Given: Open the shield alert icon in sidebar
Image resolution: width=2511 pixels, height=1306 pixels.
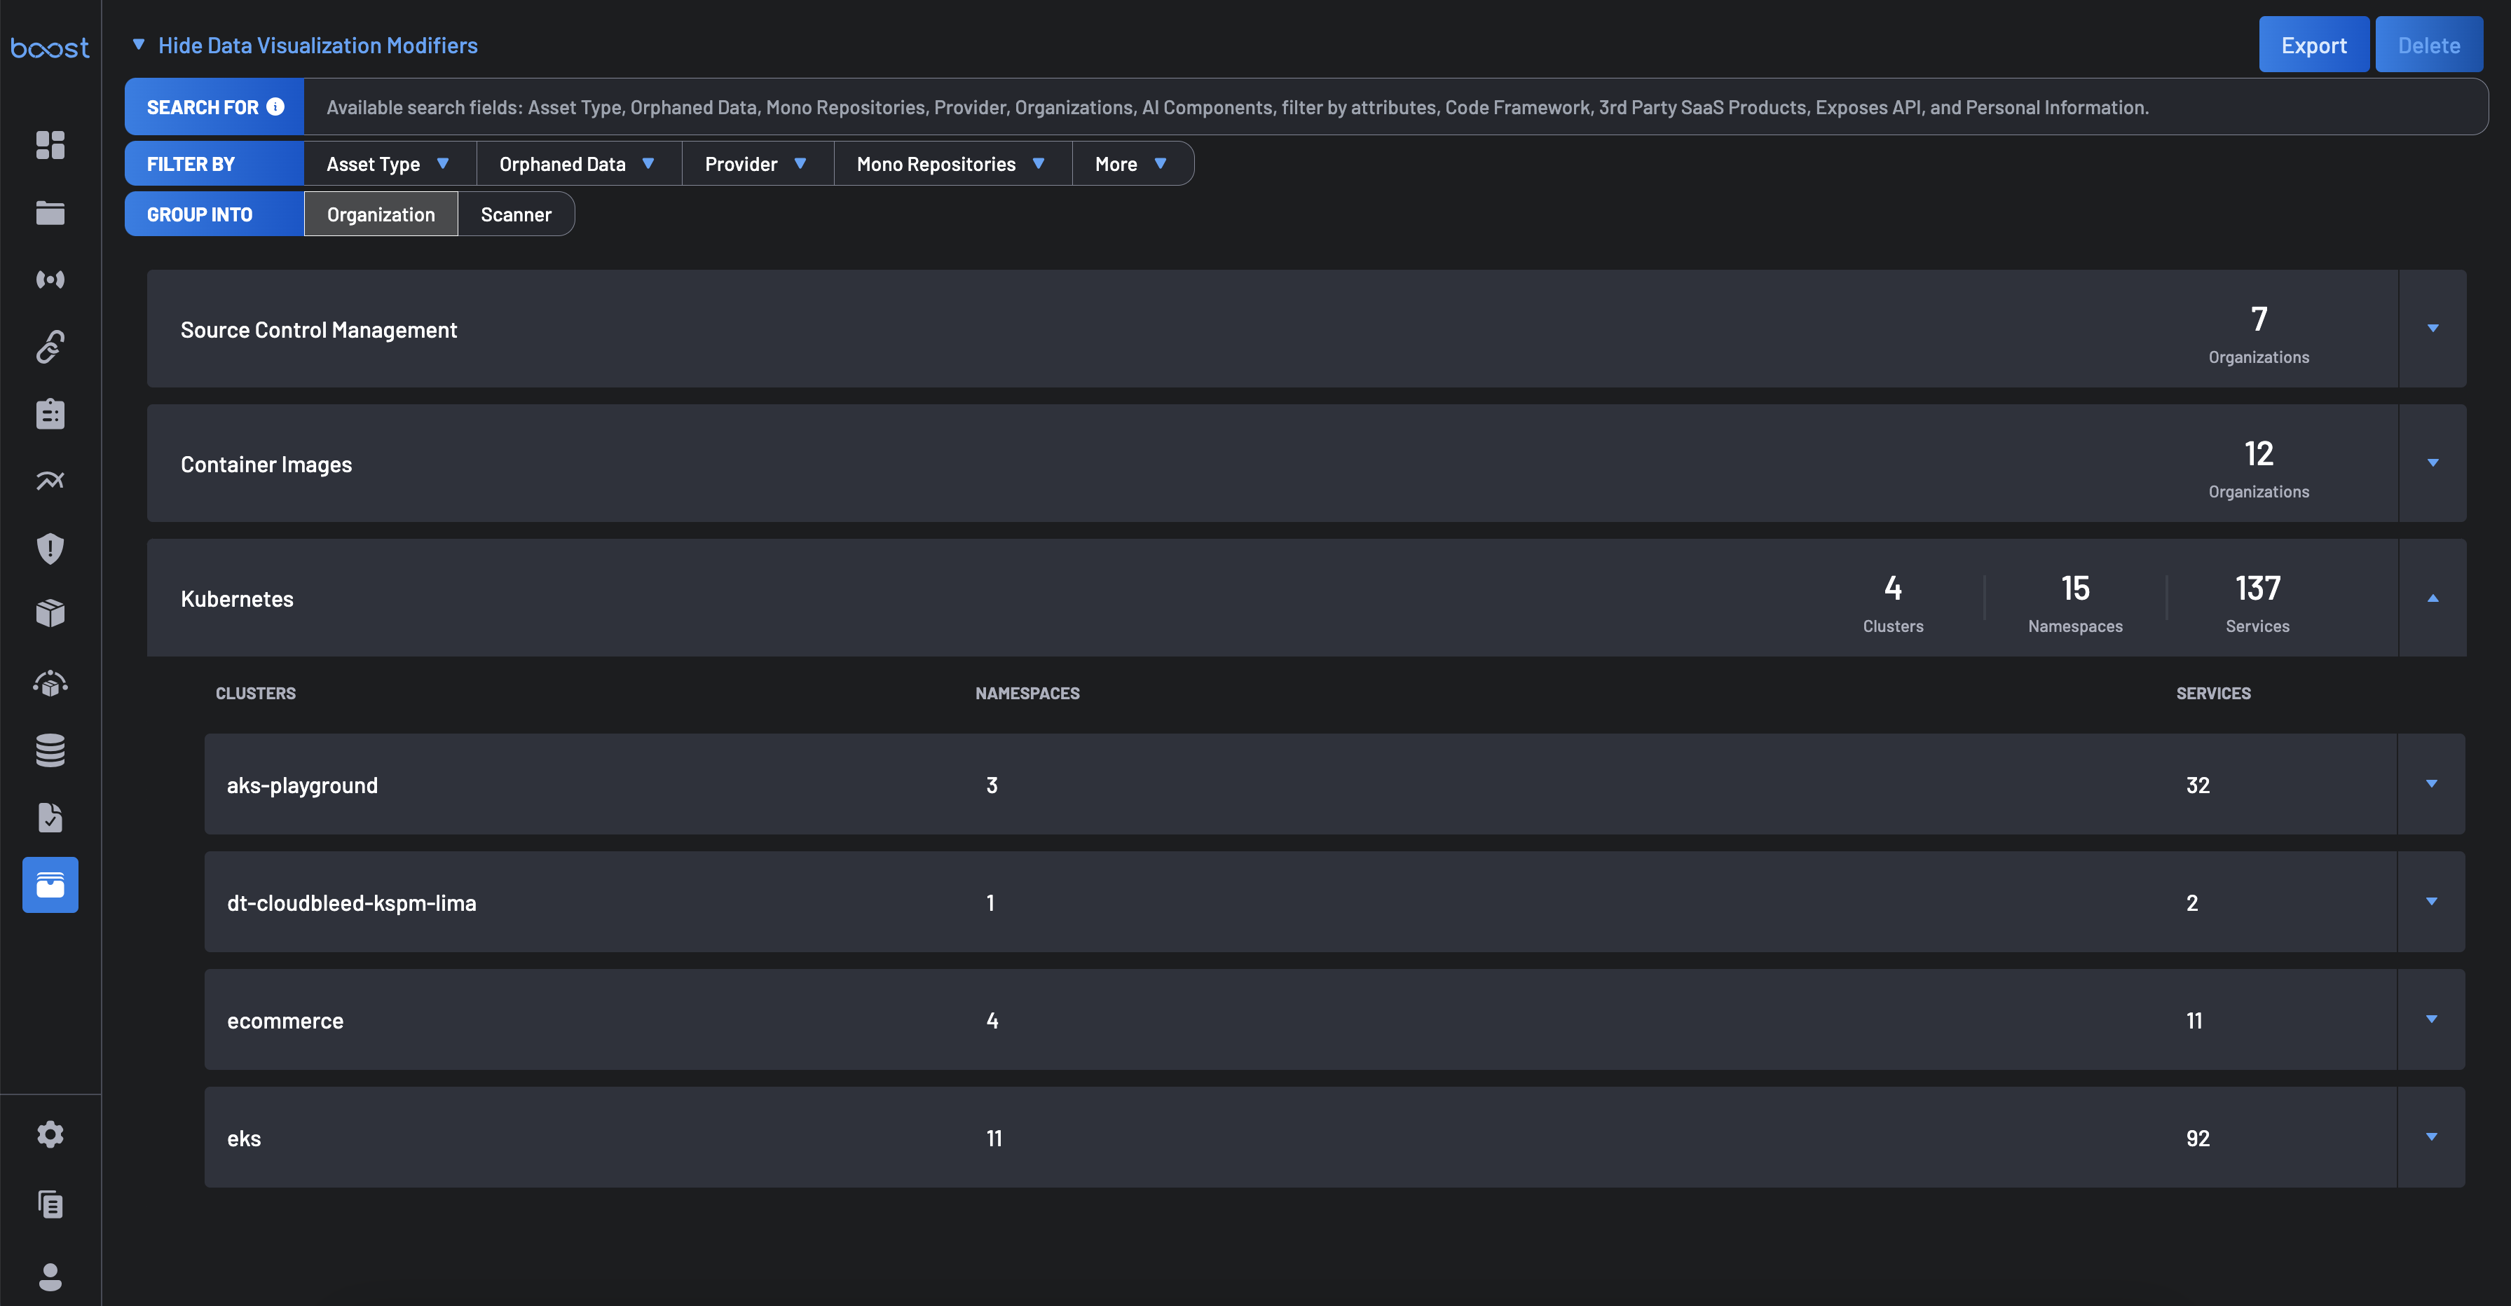Looking at the screenshot, I should (x=50, y=548).
